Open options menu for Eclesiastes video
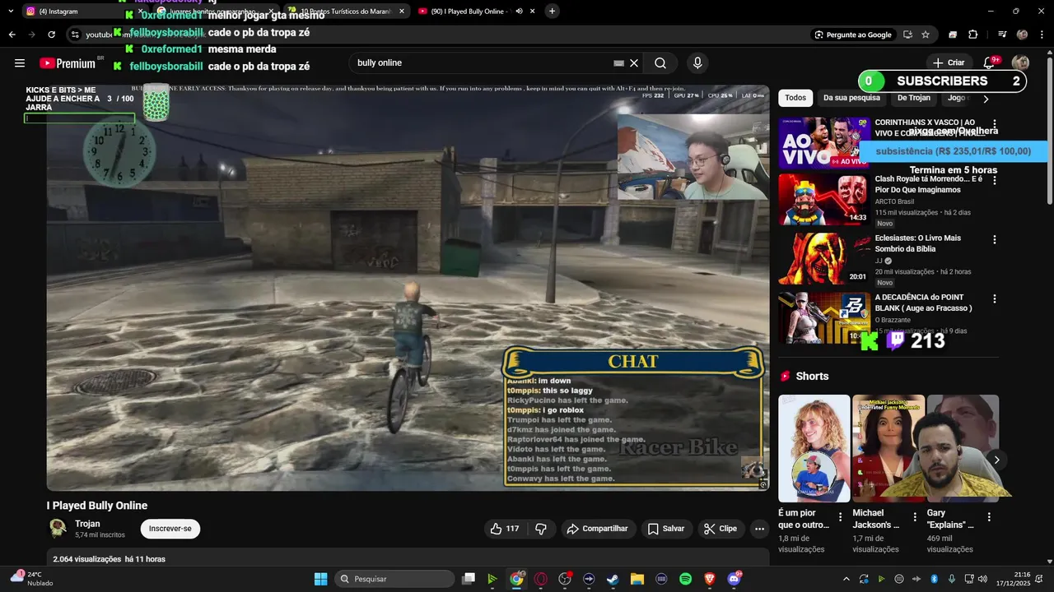Viewport: 1054px width, 592px height. (x=994, y=239)
